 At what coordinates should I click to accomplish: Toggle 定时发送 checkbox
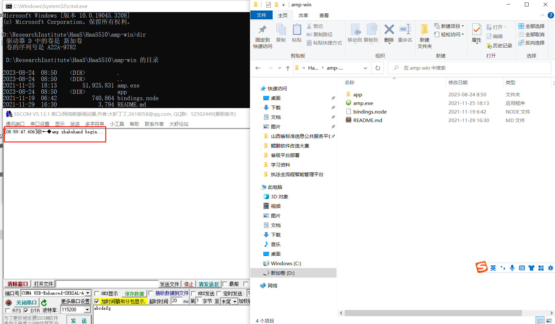point(219,293)
